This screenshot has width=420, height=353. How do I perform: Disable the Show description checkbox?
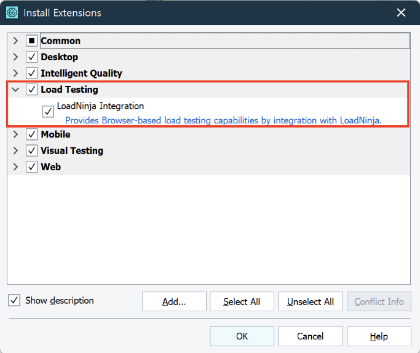[x=14, y=301]
